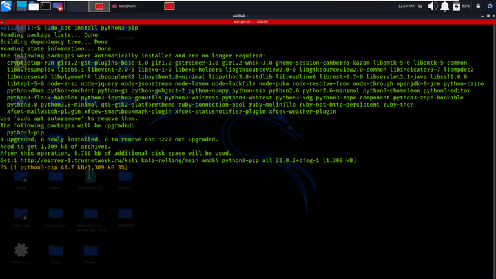The image size is (496, 279).
Task: Click 'gnome-session-canberra' package name
Action: 312,63
